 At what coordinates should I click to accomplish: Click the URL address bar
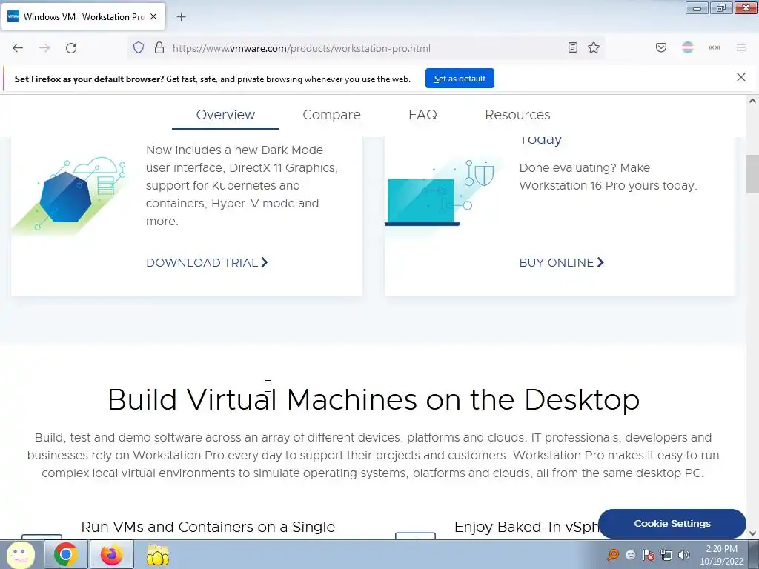(368, 48)
